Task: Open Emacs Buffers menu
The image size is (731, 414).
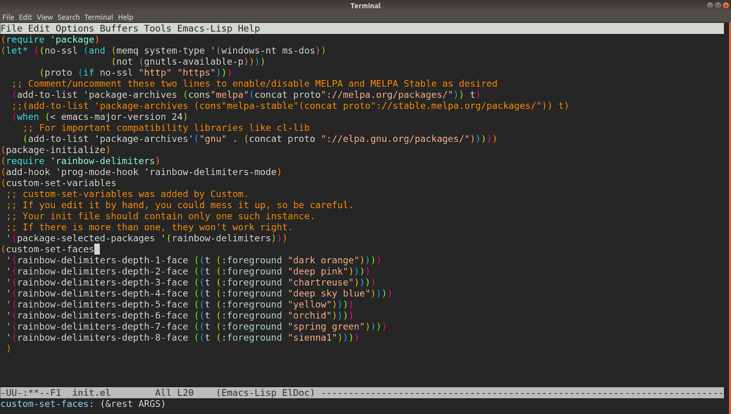Action: click(119, 28)
